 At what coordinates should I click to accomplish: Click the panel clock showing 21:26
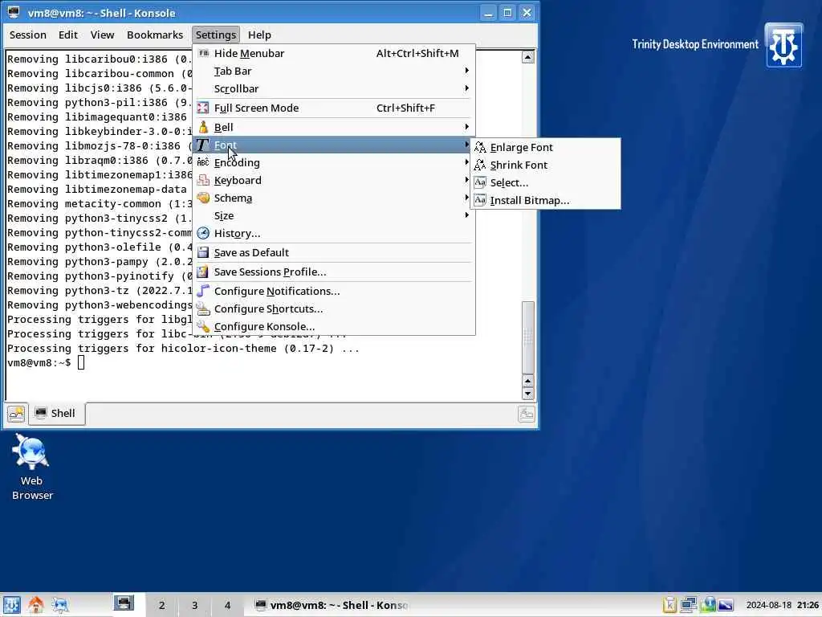[x=782, y=605]
